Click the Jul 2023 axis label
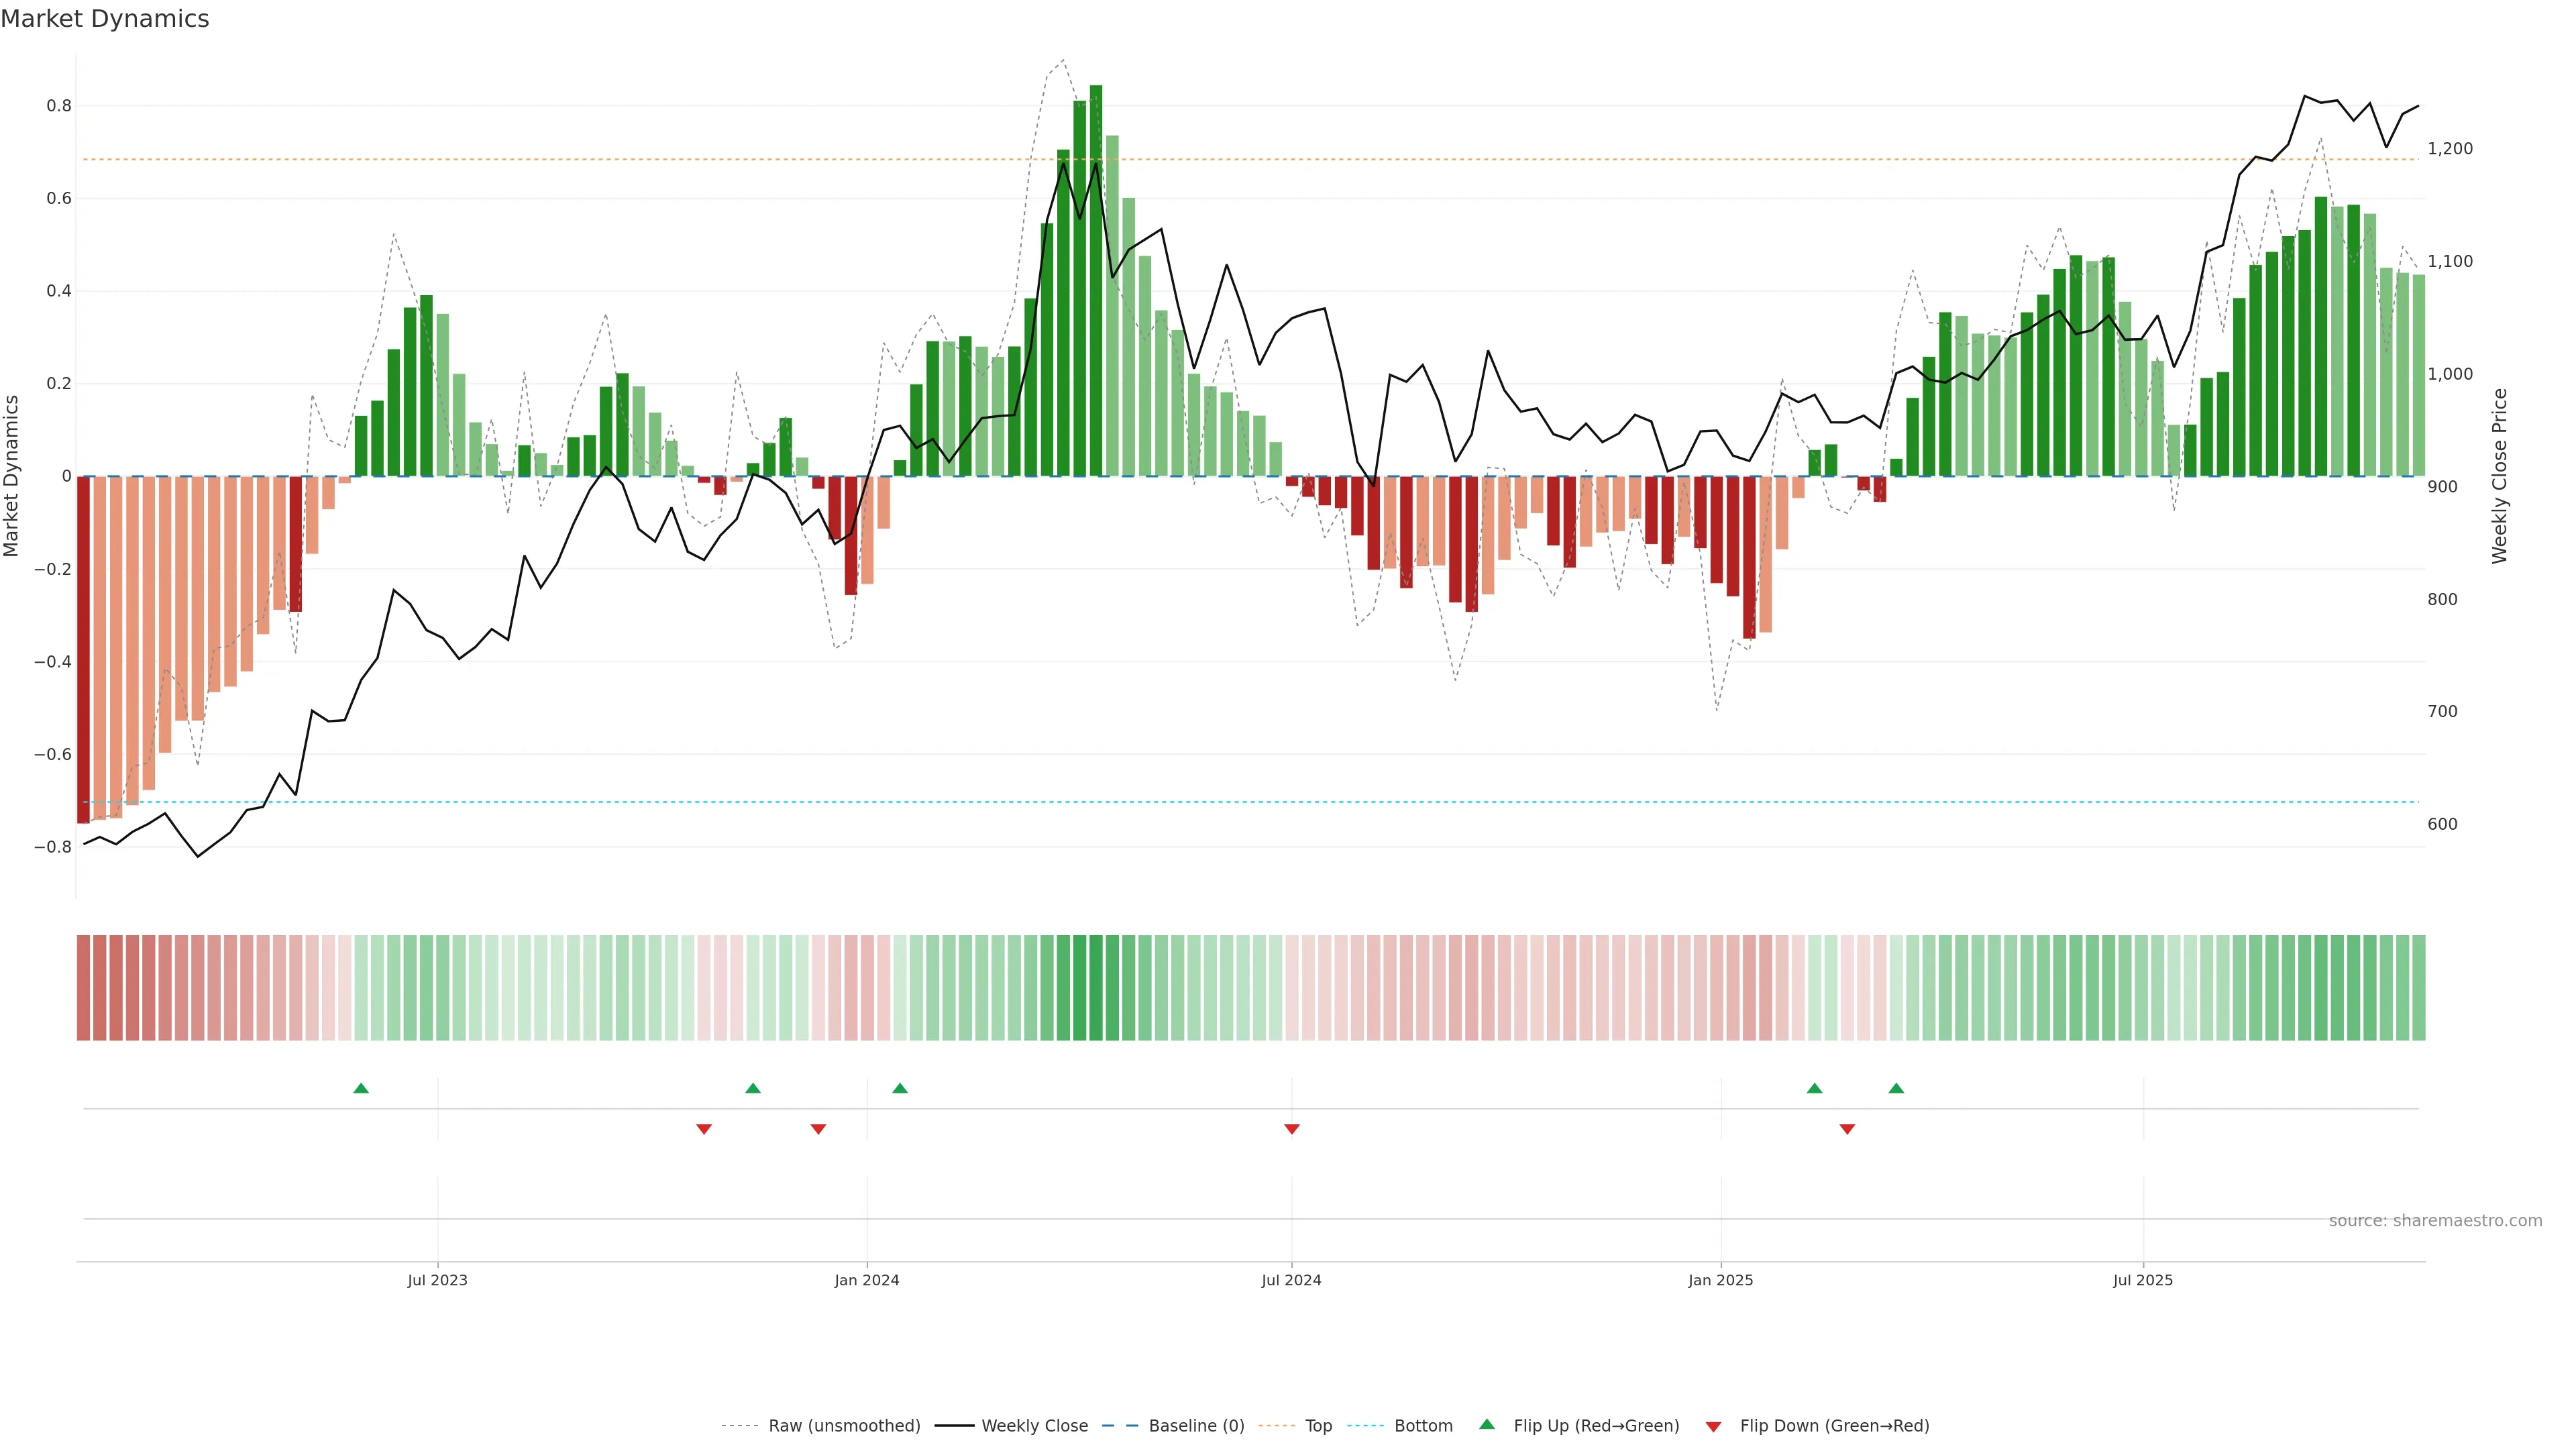This screenshot has width=2576, height=1449. coord(437,1280)
